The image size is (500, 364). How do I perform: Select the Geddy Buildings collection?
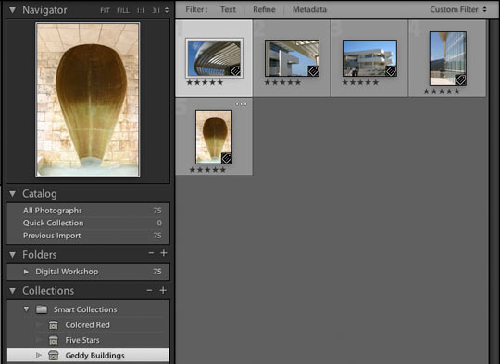point(88,356)
